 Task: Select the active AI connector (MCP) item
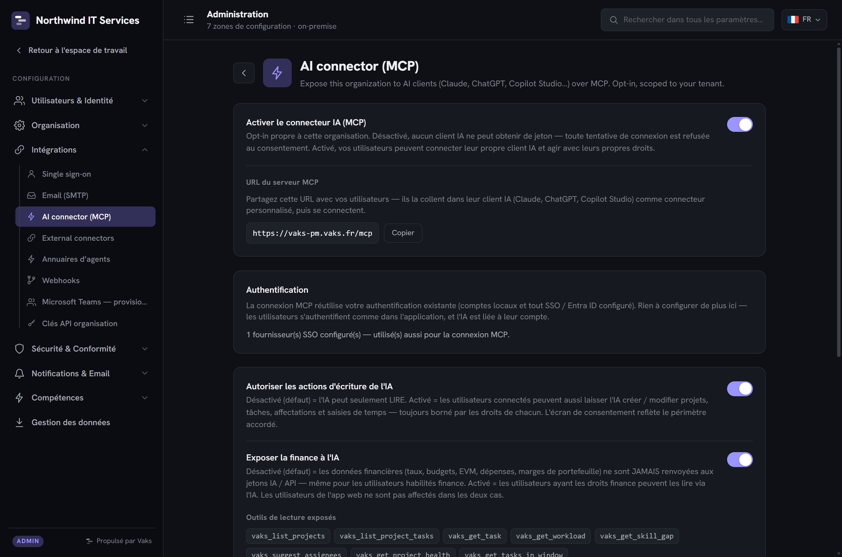click(85, 217)
